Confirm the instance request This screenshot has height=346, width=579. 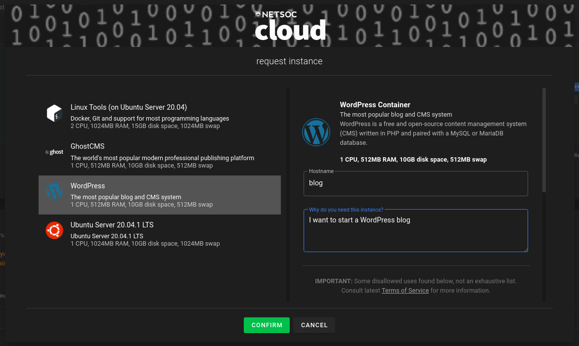[267, 325]
